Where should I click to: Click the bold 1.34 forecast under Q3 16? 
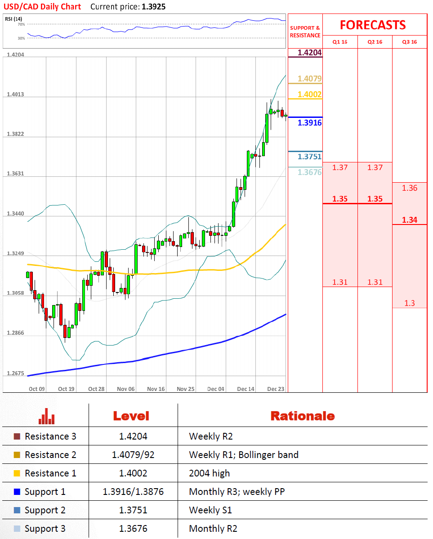coord(409,220)
